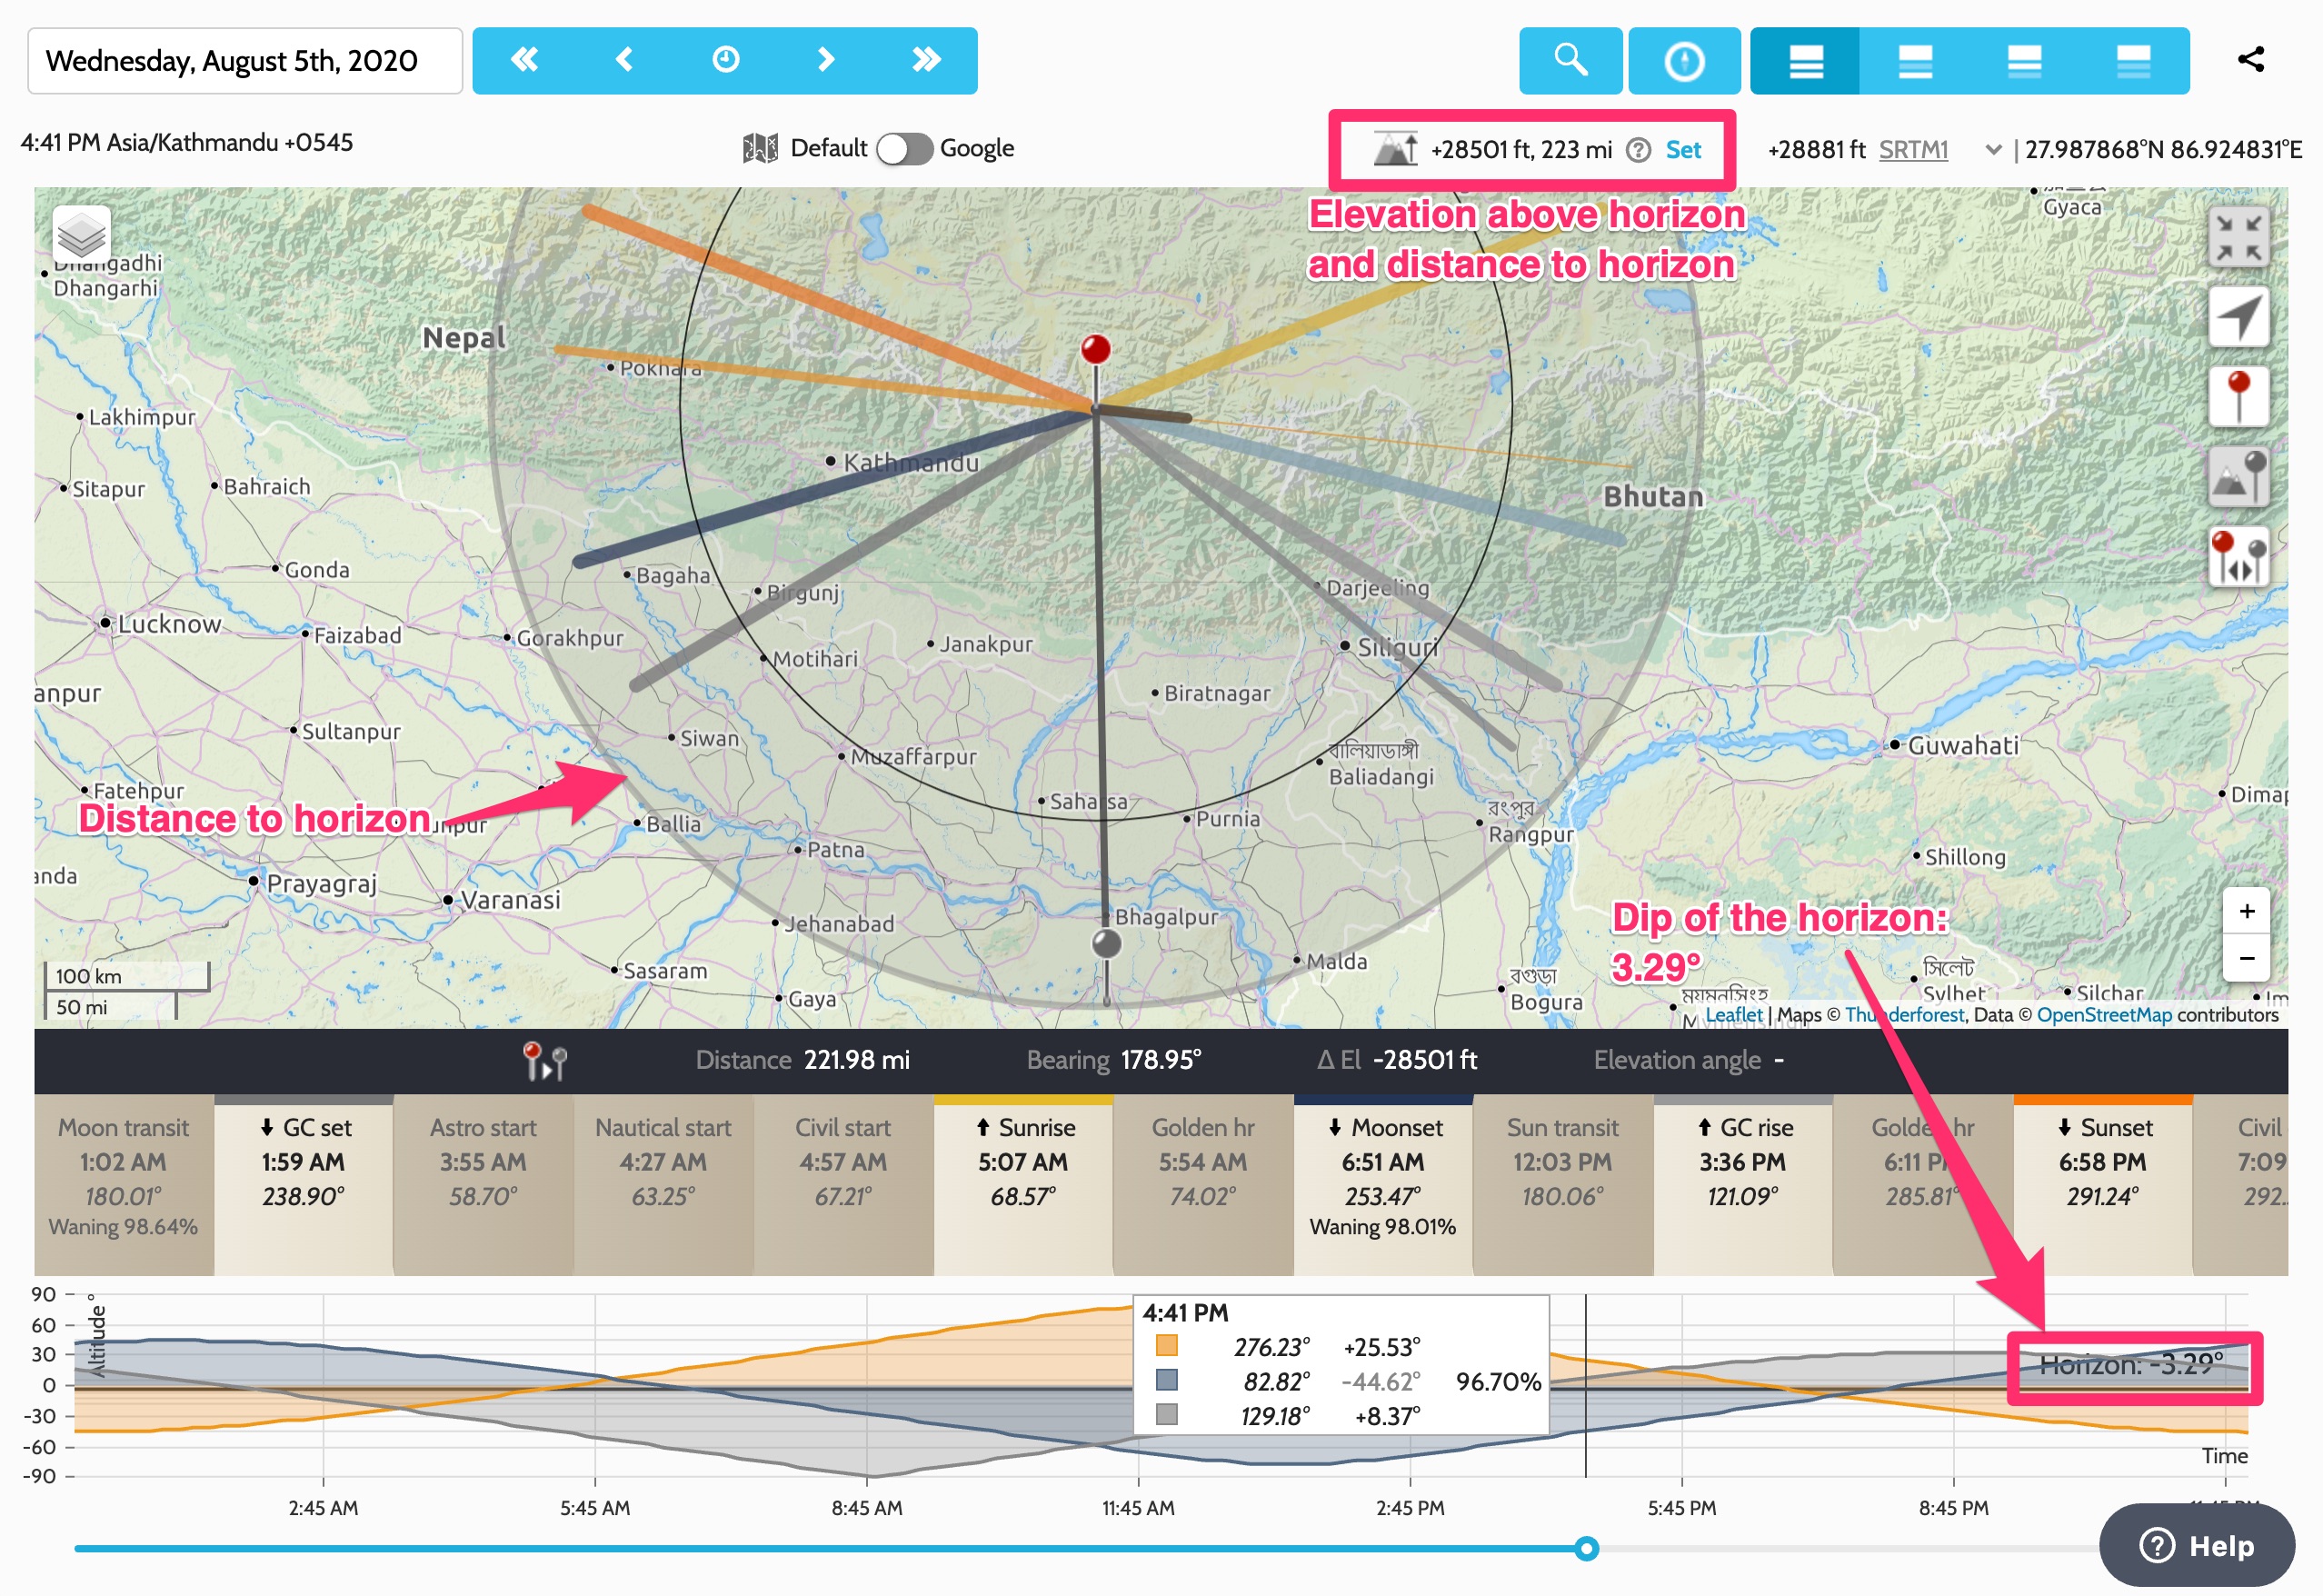The width and height of the screenshot is (2323, 1596).
Task: Activate the geodetics mountain pin tool
Action: (x=2238, y=477)
